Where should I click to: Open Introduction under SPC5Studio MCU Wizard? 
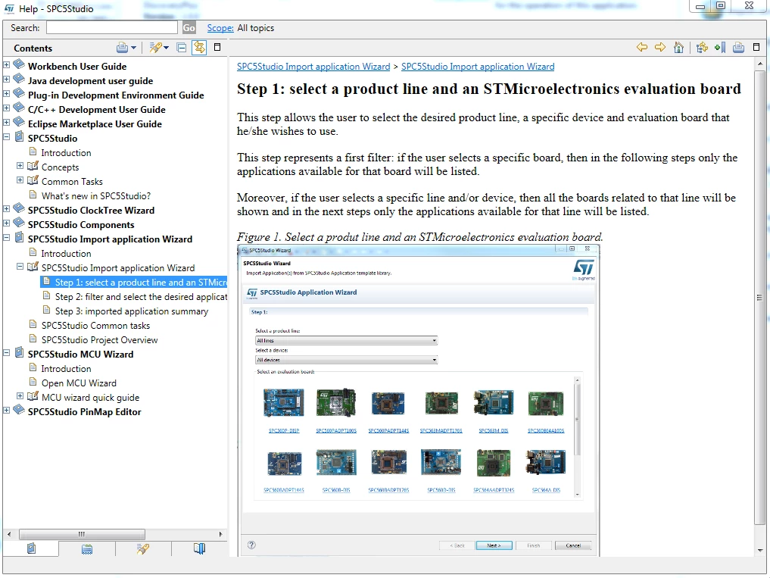coord(66,369)
